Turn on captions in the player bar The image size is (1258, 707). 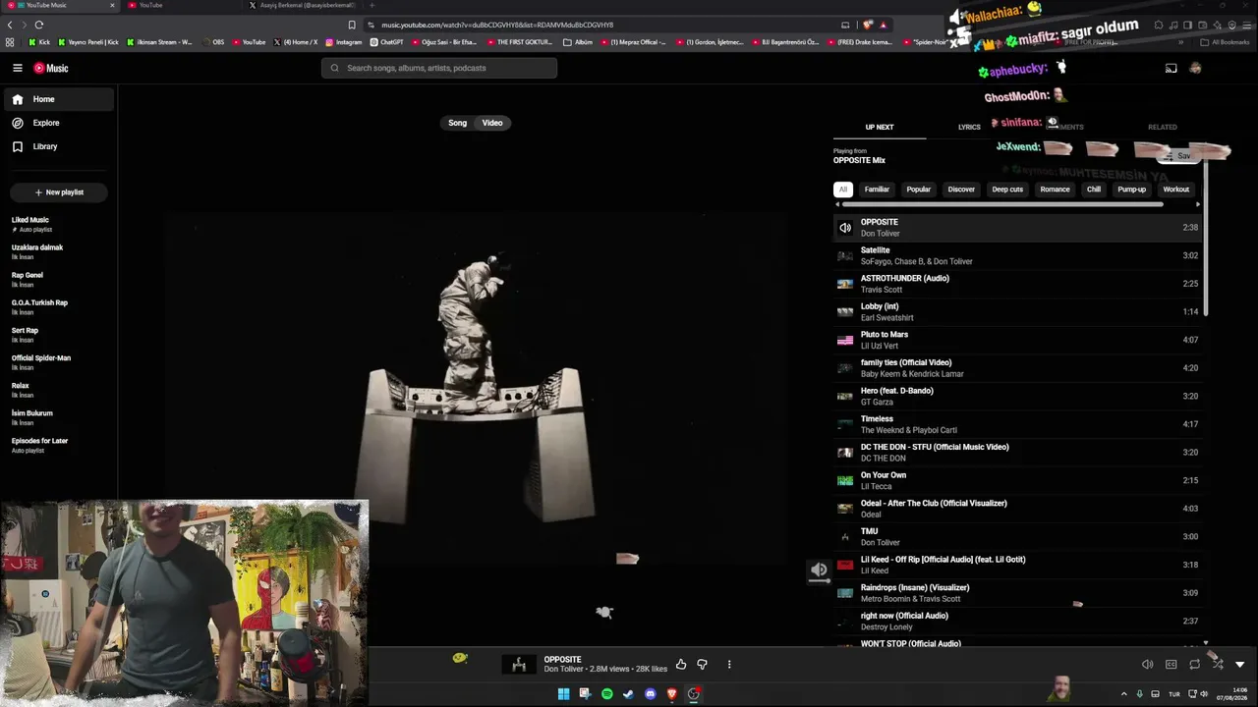click(1171, 665)
